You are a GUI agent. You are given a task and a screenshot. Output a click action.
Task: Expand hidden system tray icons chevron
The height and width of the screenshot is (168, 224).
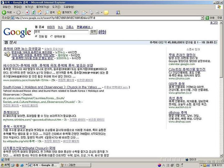201,165
